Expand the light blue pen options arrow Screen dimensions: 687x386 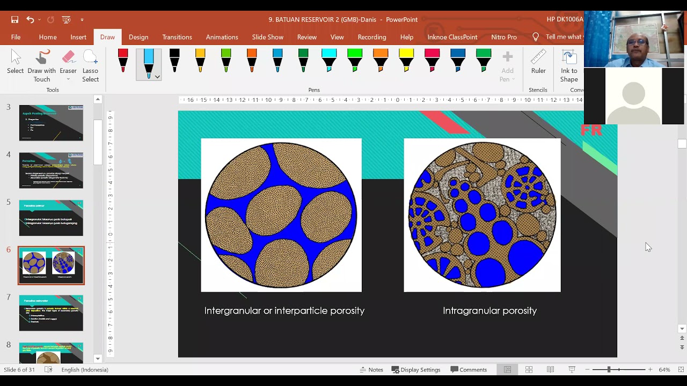[157, 77]
